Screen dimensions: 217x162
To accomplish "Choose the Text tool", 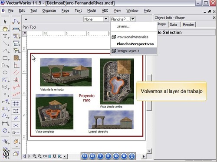I will pos(5,36).
